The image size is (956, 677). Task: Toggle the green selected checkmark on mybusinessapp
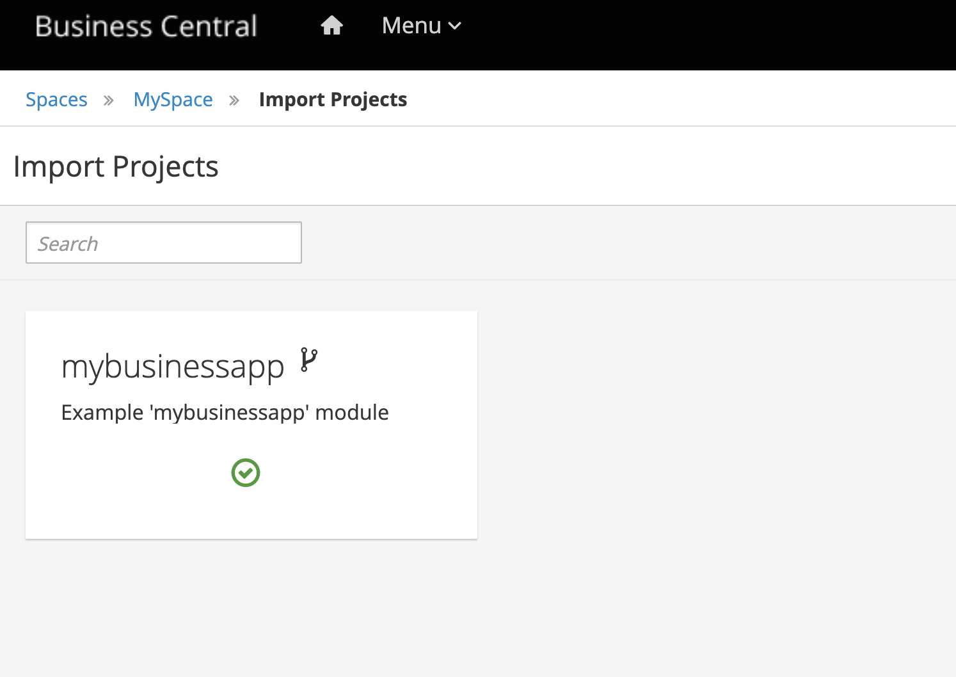click(x=246, y=473)
